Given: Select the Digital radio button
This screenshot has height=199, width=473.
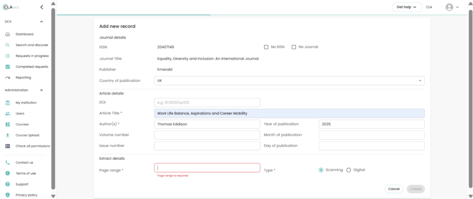Looking at the screenshot, I should [x=349, y=170].
